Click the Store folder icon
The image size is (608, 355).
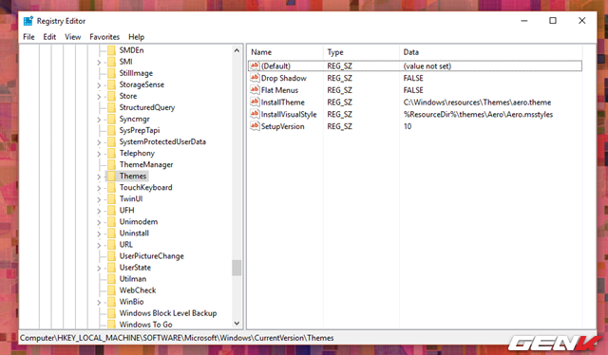[111, 96]
